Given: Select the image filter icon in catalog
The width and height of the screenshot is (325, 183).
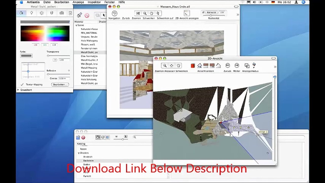Looking at the screenshot, I should click(x=108, y=137).
